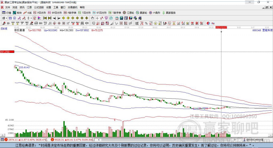Click the circled 金 icon
This screenshot has height=148, width=273.
pyautogui.click(x=155, y=23)
